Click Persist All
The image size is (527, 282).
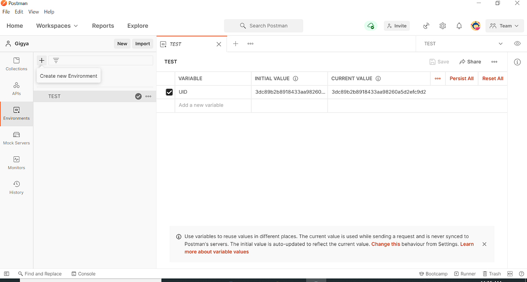tap(462, 79)
